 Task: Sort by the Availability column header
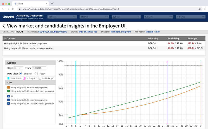pos(173,38)
